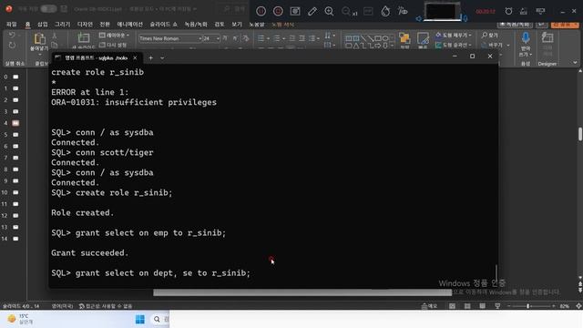Take a screenshot with camera icon
Screen dimensions: 583x328
click(x=295, y=11)
